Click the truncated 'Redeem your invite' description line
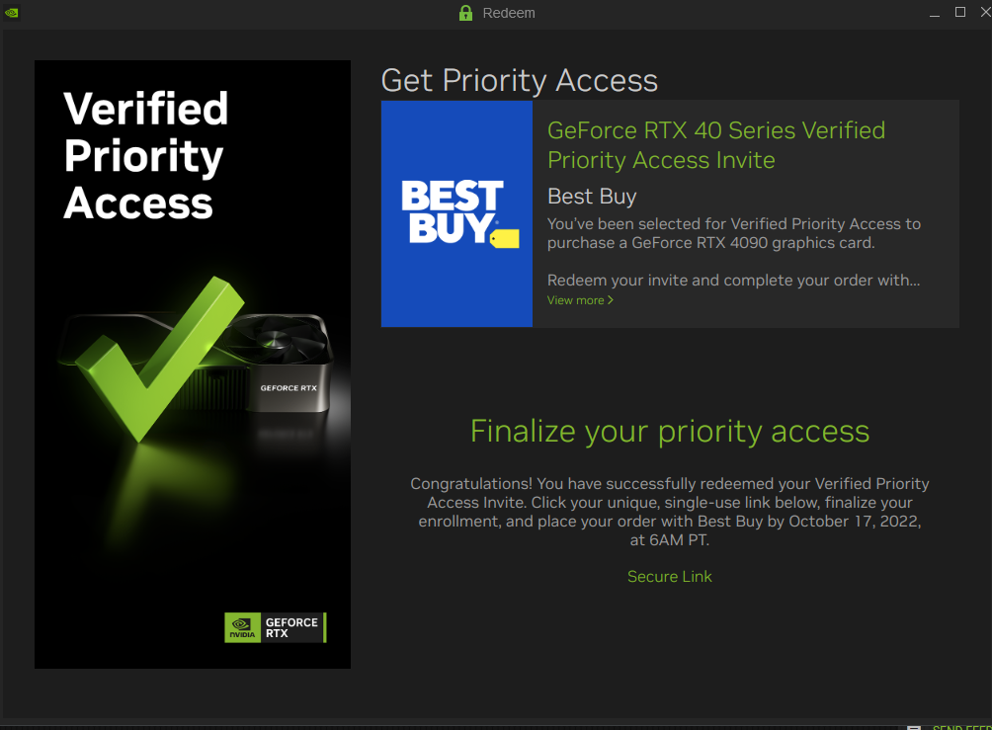This screenshot has height=730, width=992. tap(733, 281)
